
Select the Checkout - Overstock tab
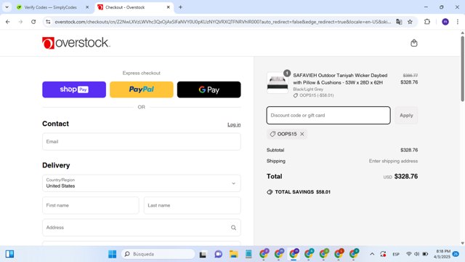pyautogui.click(x=125, y=7)
